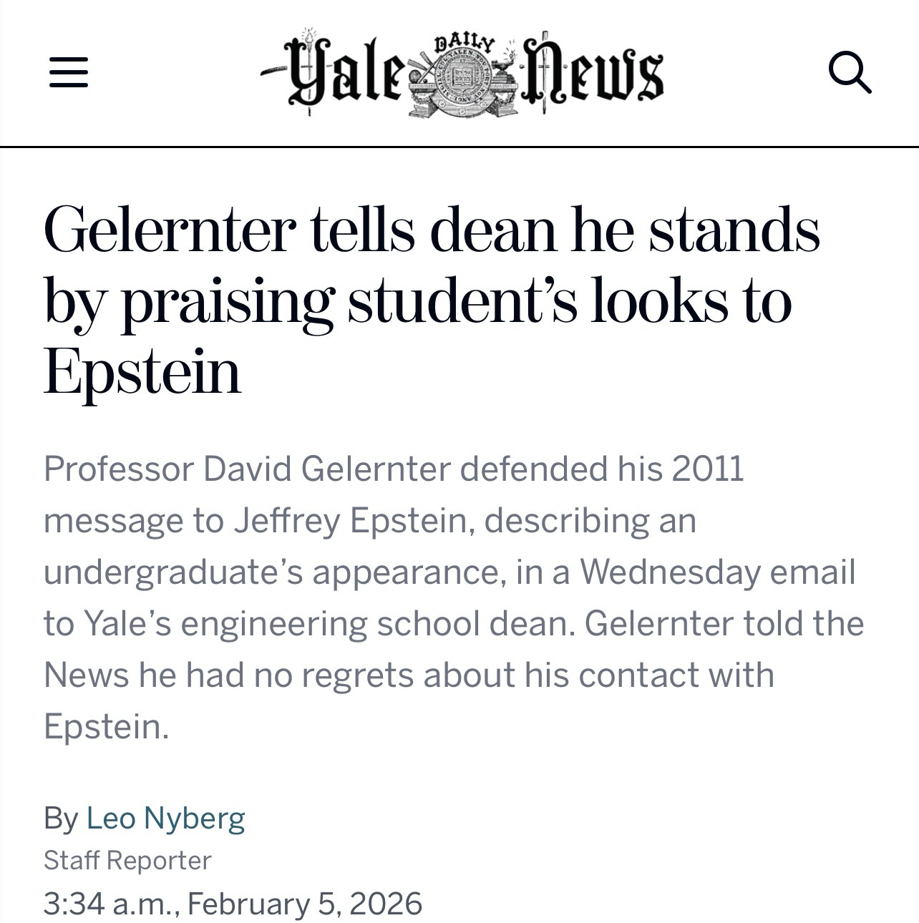Click the small Daily text above the seal
Viewport: 919px width, 923px height.
coord(465,44)
